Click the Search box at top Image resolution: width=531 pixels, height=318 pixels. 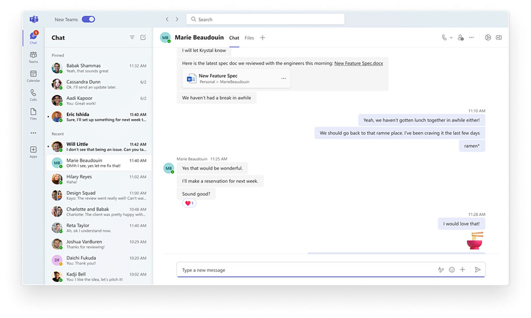[x=265, y=19]
